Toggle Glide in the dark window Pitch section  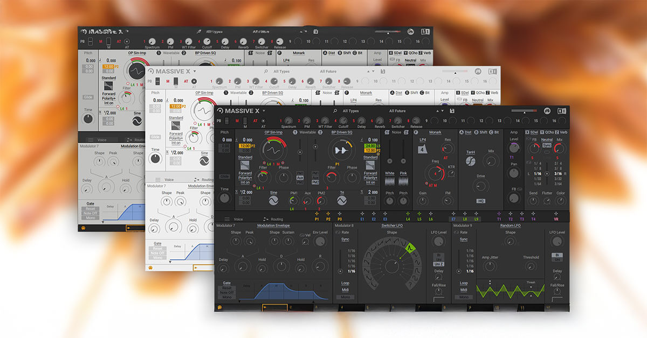coord(224,177)
